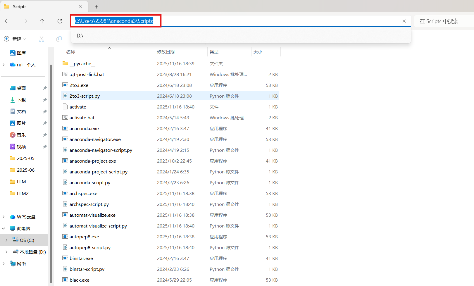Select the .qt-post-link.bat file
474x286 pixels.
[x=87, y=74]
